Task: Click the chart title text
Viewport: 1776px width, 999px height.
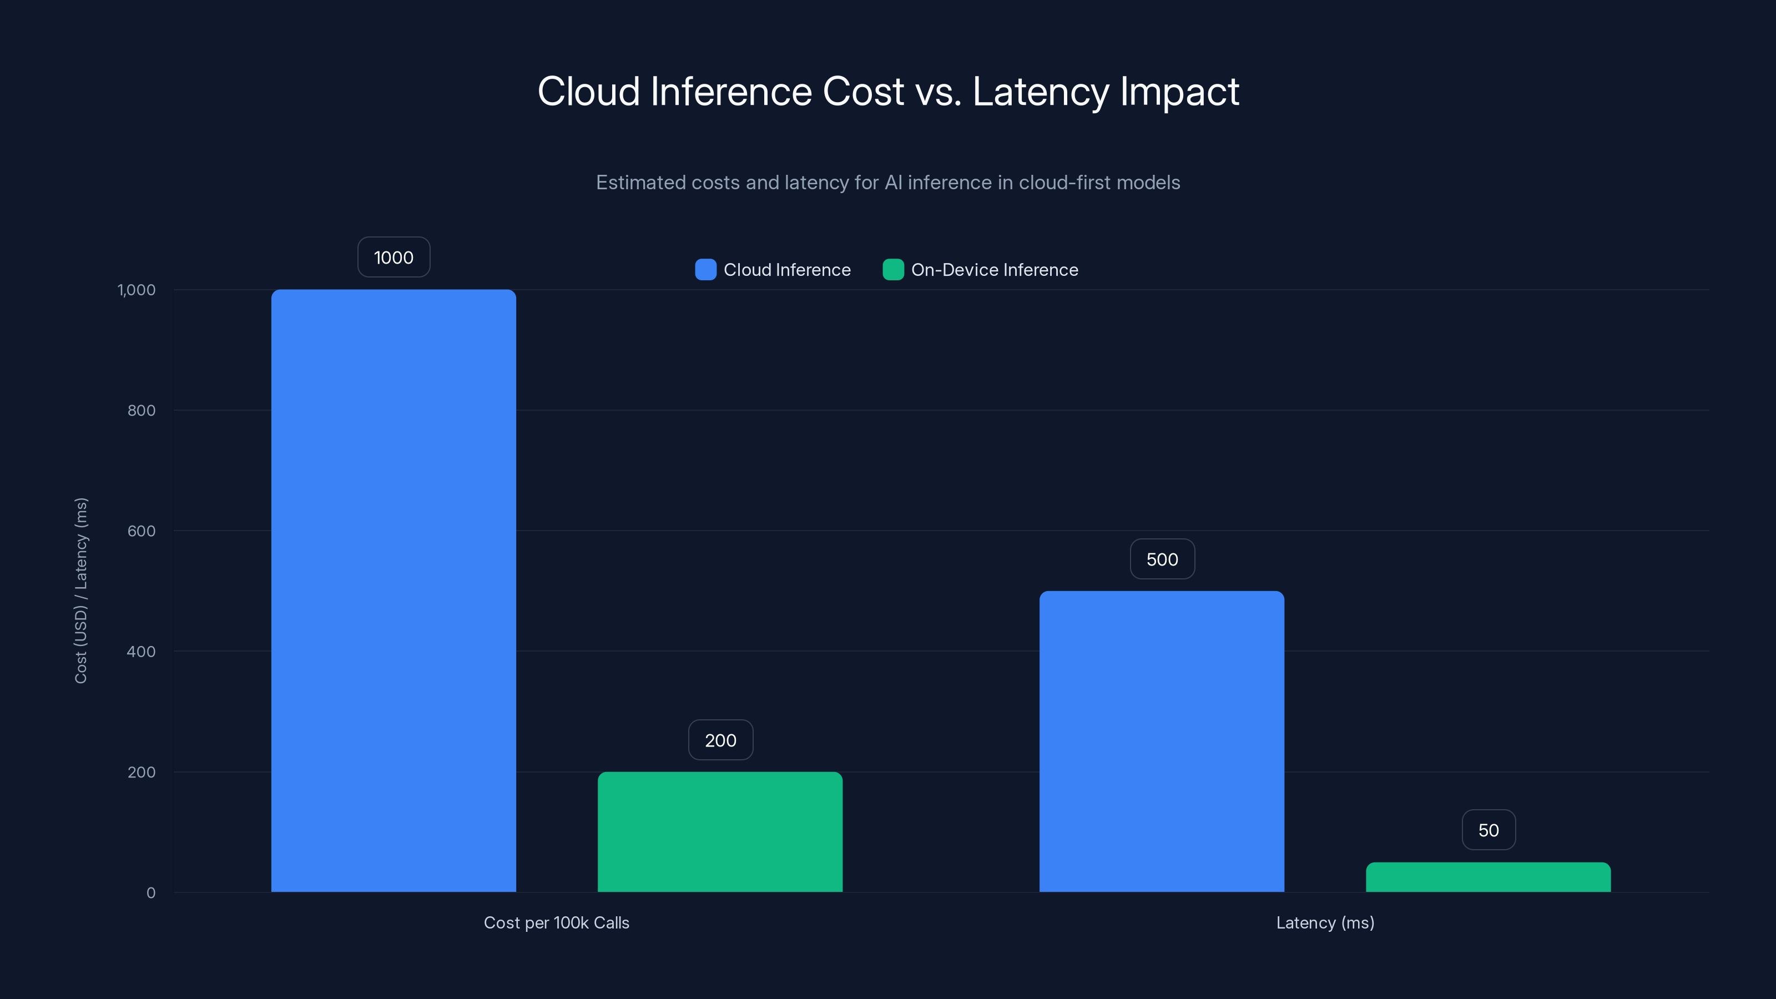Action: 888,90
